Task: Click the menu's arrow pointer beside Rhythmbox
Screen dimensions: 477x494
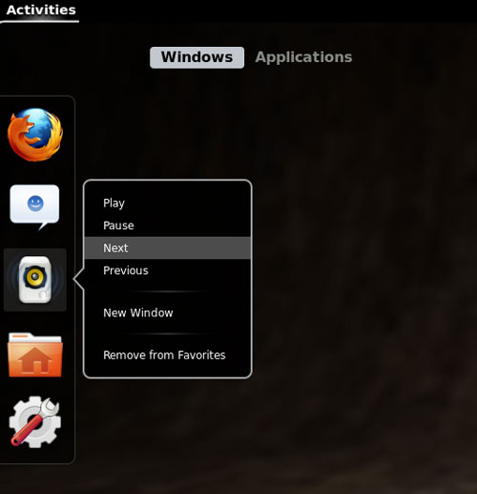Action: click(x=78, y=279)
